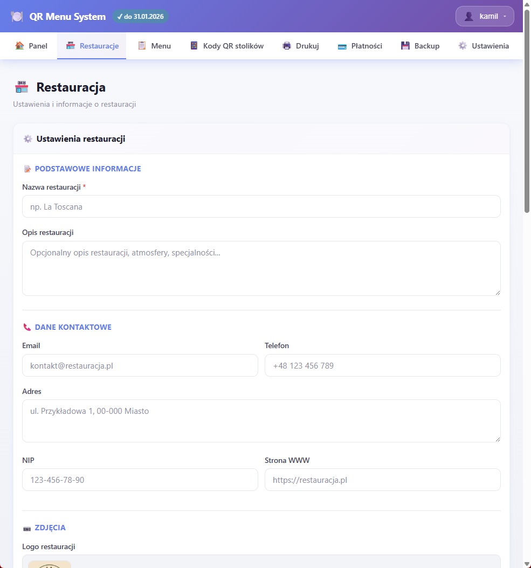This screenshot has width=531, height=568.
Task: Click the clipboard icon next to Menu
Action: pos(142,46)
